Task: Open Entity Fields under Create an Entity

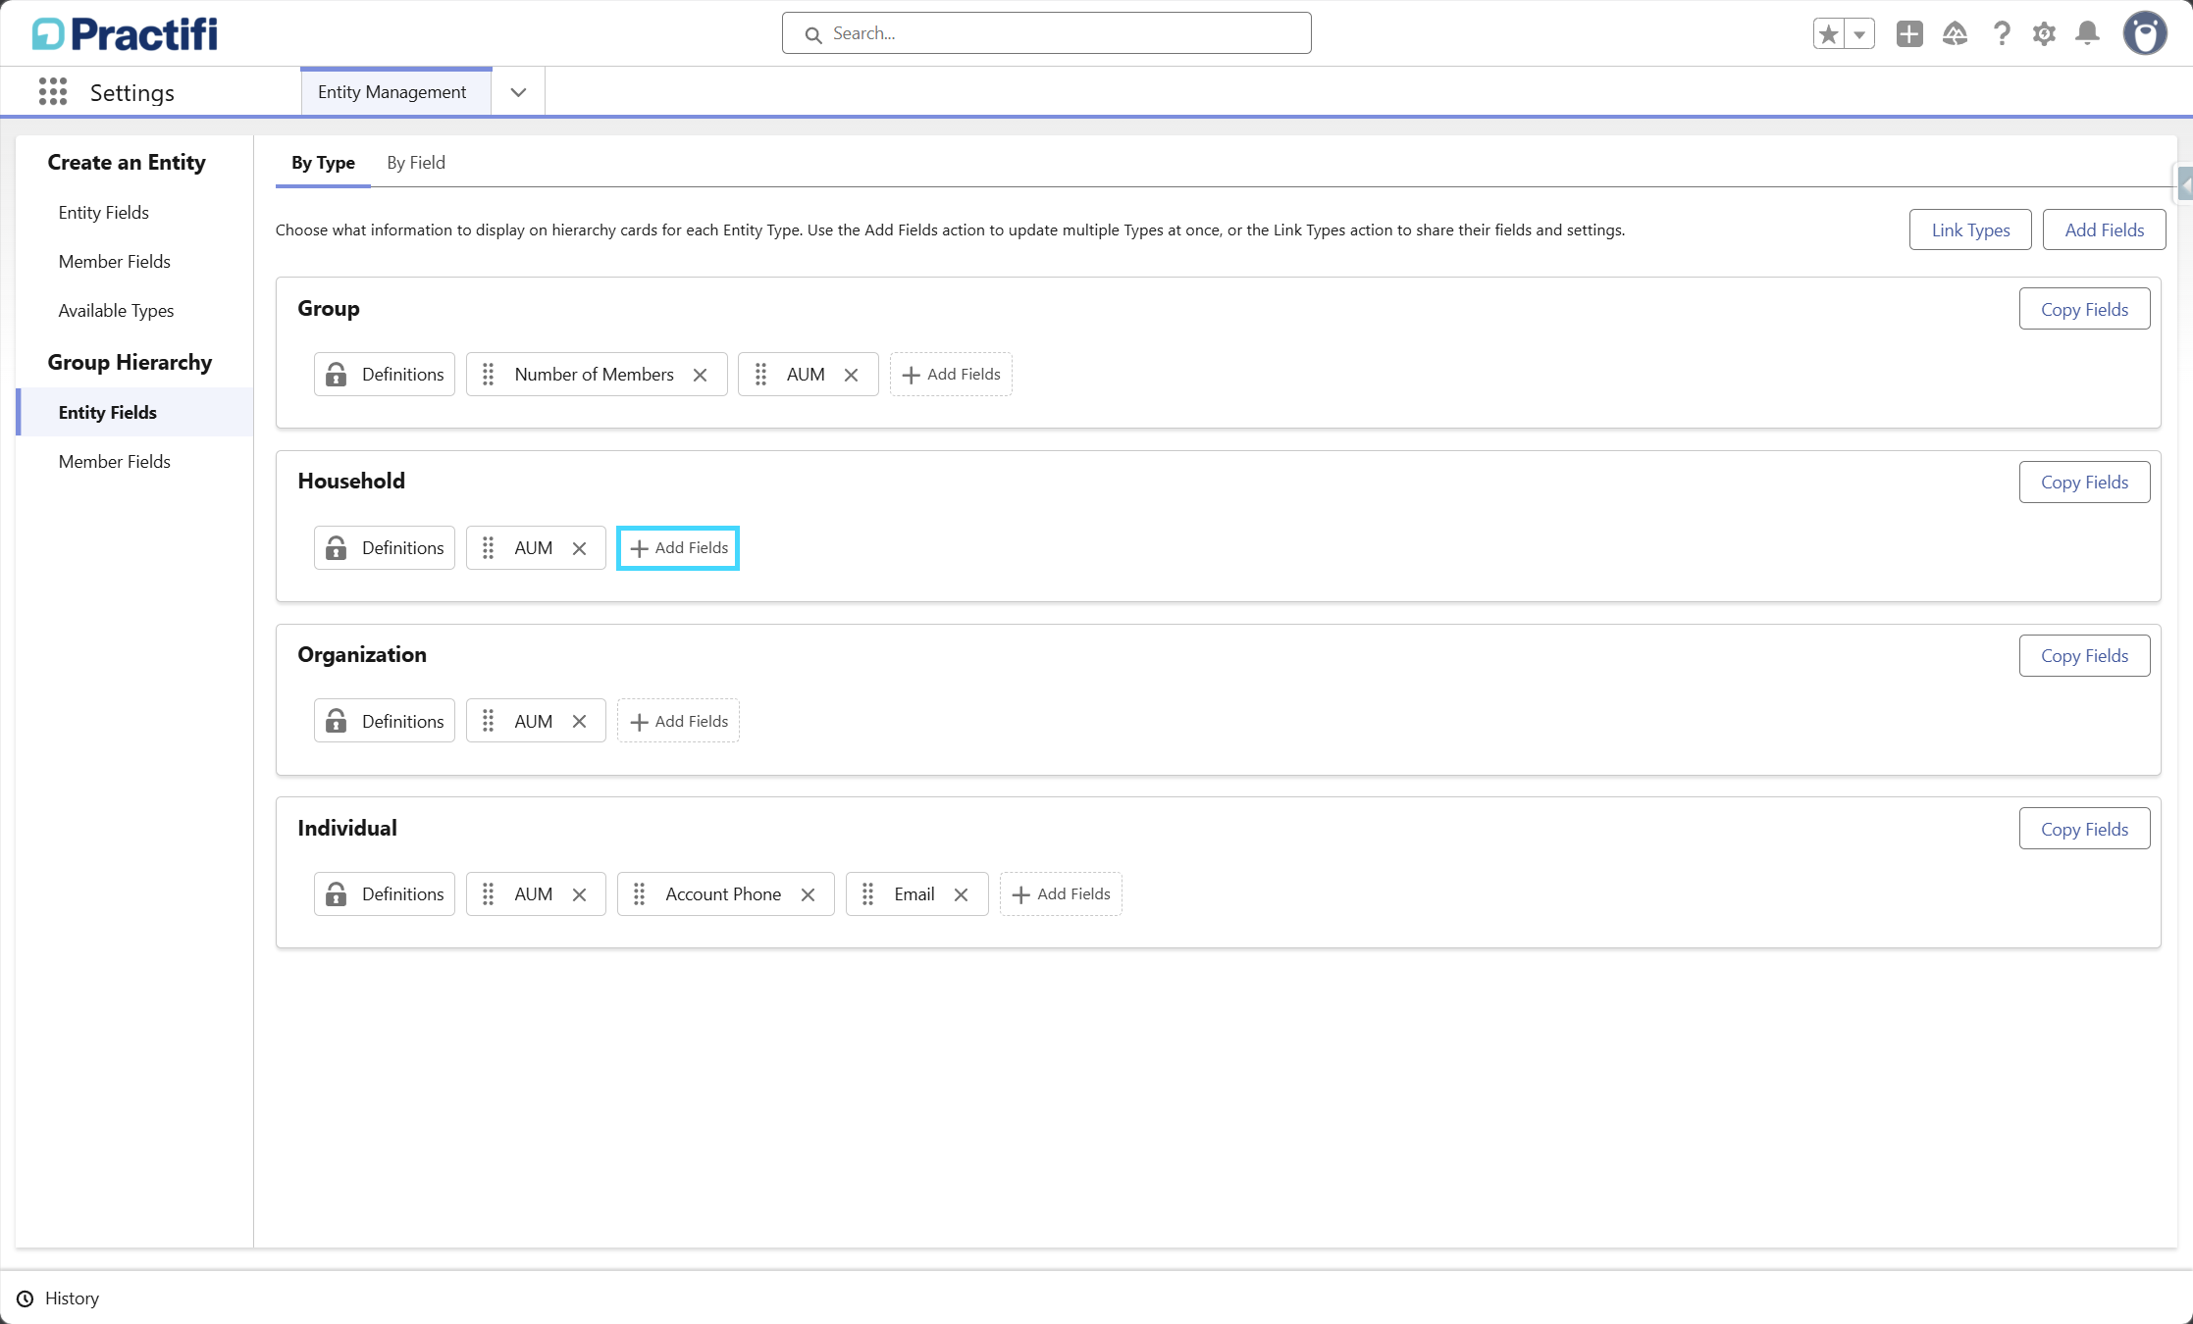Action: click(x=104, y=213)
